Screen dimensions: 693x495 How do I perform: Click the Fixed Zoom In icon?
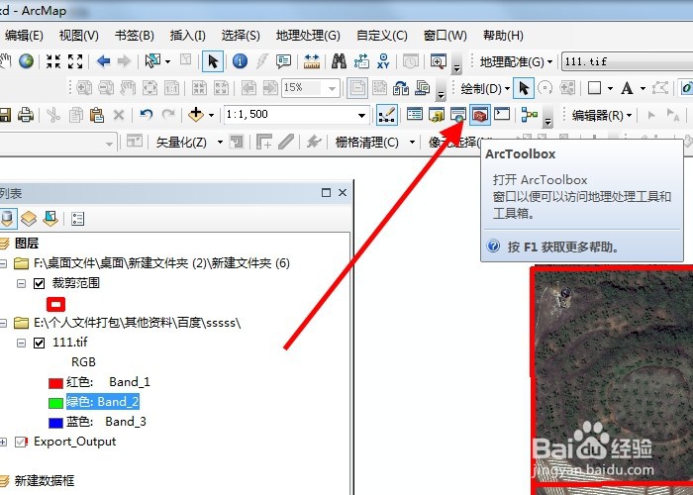point(53,61)
